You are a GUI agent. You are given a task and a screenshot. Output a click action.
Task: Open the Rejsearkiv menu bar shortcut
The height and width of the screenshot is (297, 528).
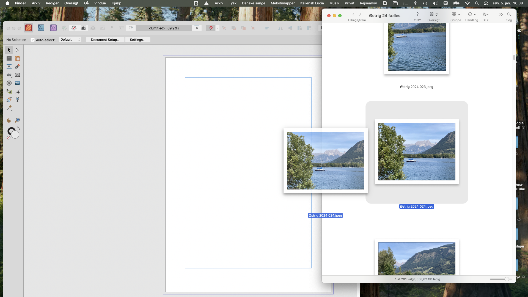(368, 3)
